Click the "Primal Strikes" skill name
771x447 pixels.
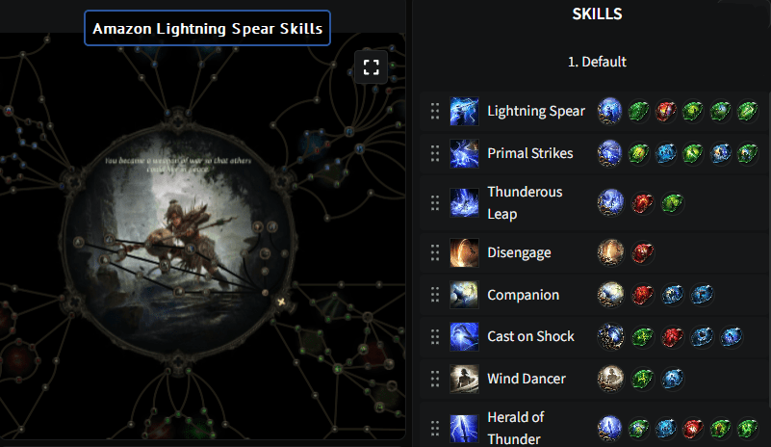pos(530,153)
